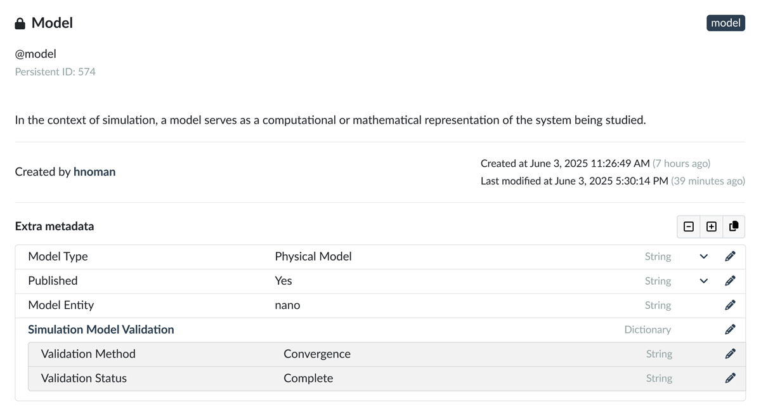
Task: Expand all metadata with the plus icon
Action: coord(712,226)
